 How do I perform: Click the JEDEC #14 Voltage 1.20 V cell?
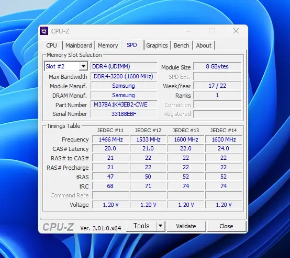pyautogui.click(x=224, y=205)
